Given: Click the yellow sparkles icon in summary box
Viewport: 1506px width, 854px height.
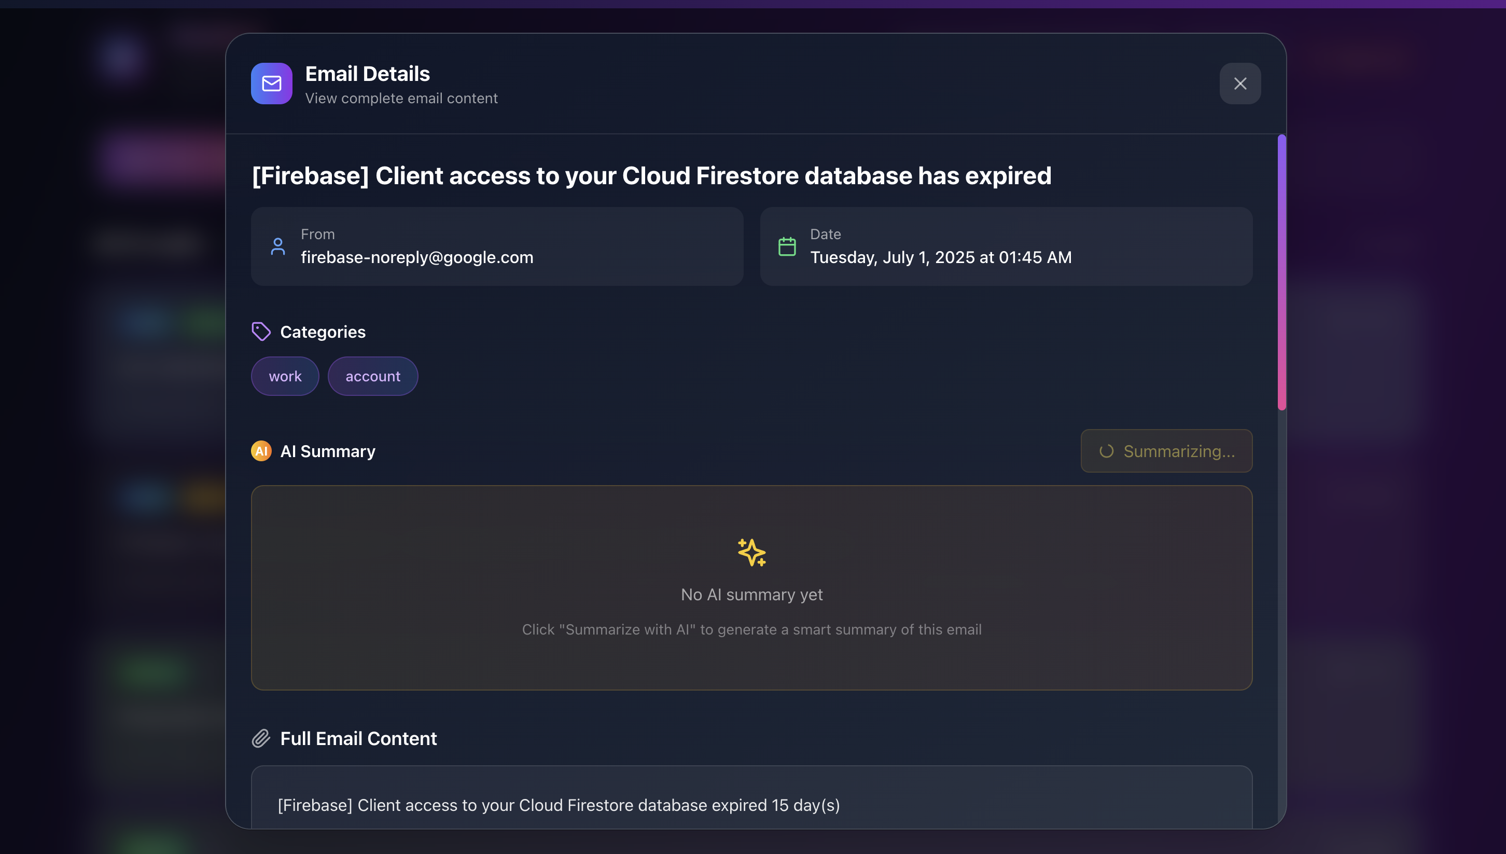Looking at the screenshot, I should pyautogui.click(x=751, y=553).
